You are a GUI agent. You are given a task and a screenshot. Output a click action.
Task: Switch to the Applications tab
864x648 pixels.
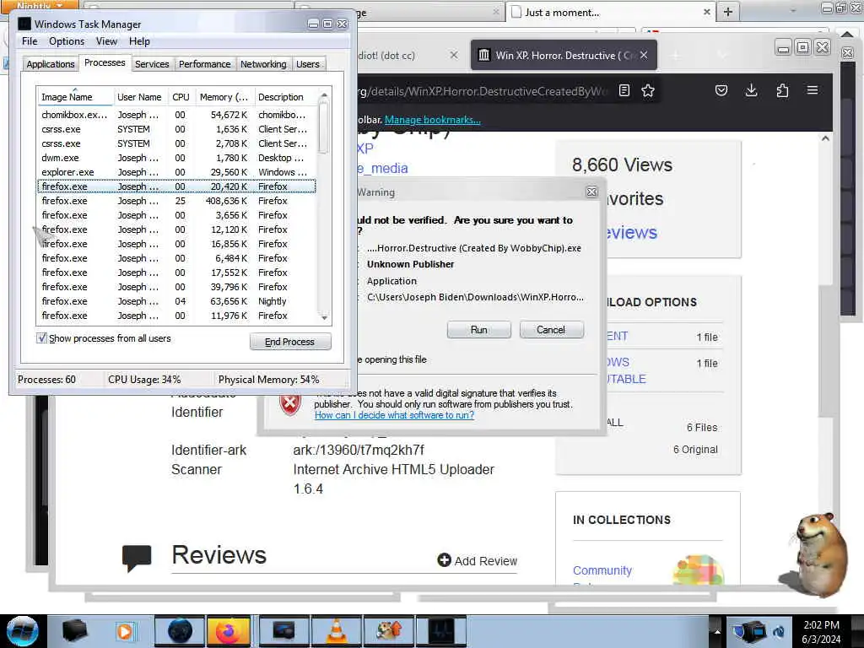coord(50,64)
